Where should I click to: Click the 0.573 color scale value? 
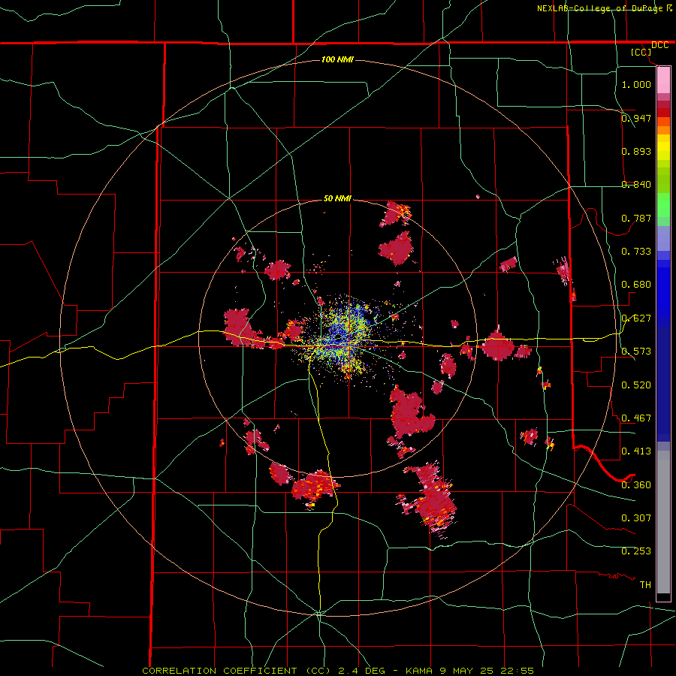636,352
